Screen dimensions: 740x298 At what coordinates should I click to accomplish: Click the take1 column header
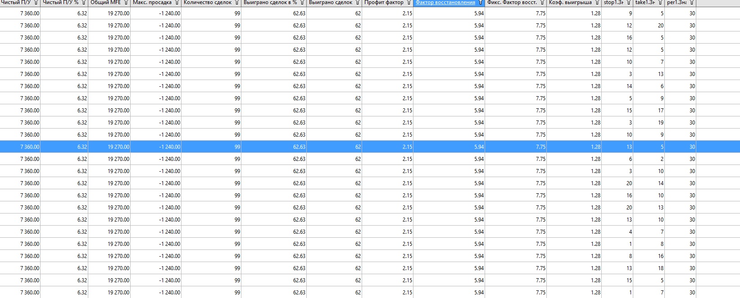pos(645,3)
